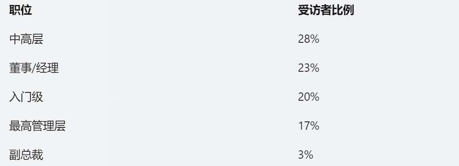Click the 23% value
This screenshot has width=459, height=166.
(x=308, y=68)
